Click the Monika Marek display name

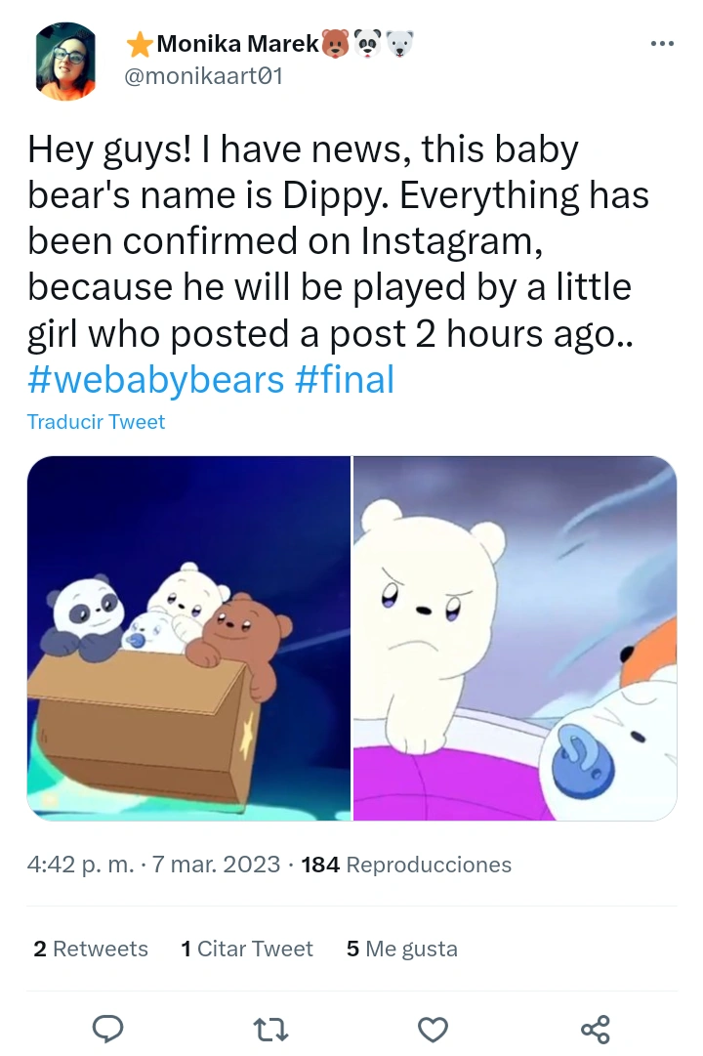[x=237, y=43]
